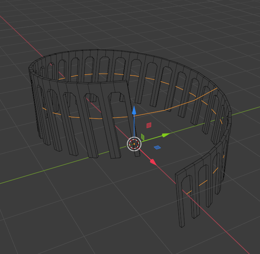Click the blue Z-axis gizmo arrow
This screenshot has height=254, width=260.
click(134, 110)
